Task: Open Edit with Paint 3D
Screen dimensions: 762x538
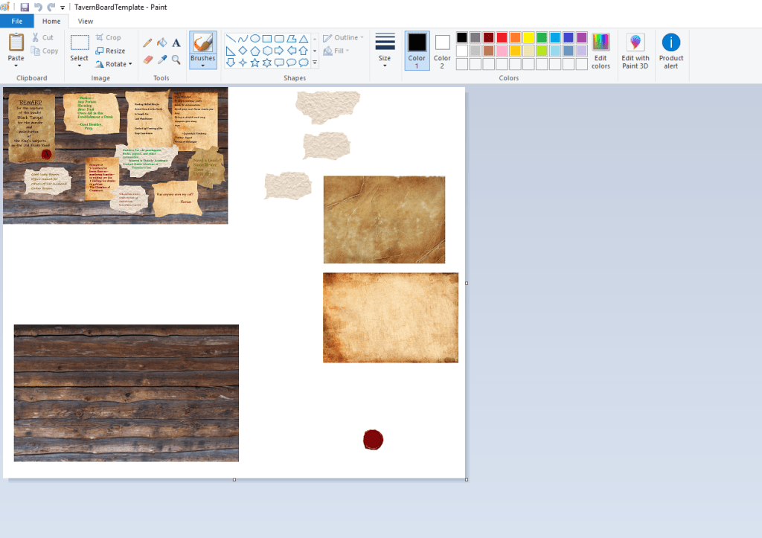Action: pos(635,51)
